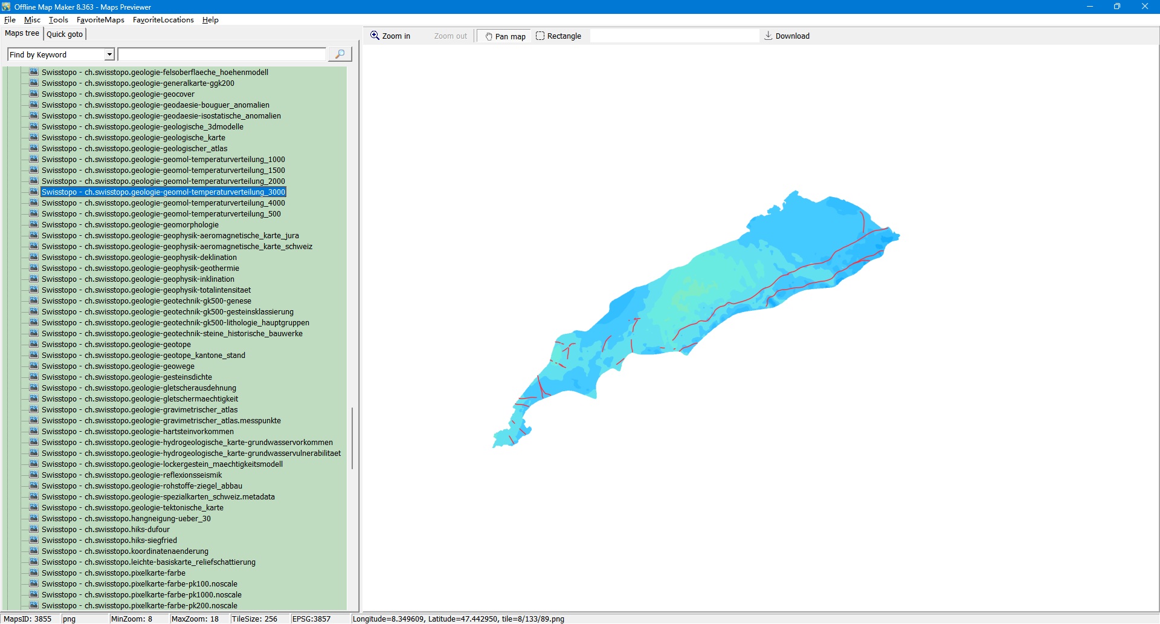1160x624 pixels.
Task: Switch to the Quick goto tab
Action: coord(65,34)
